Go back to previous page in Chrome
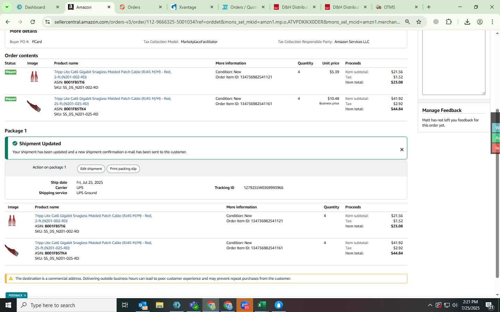Viewport: 500px width, 312px height. 8,22
